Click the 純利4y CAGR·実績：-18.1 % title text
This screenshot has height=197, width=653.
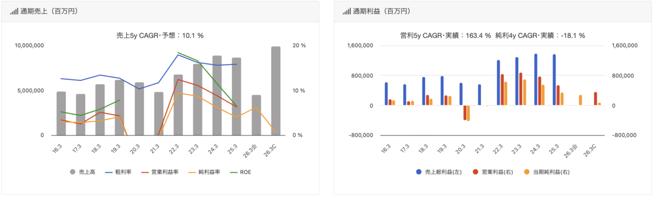(540, 35)
